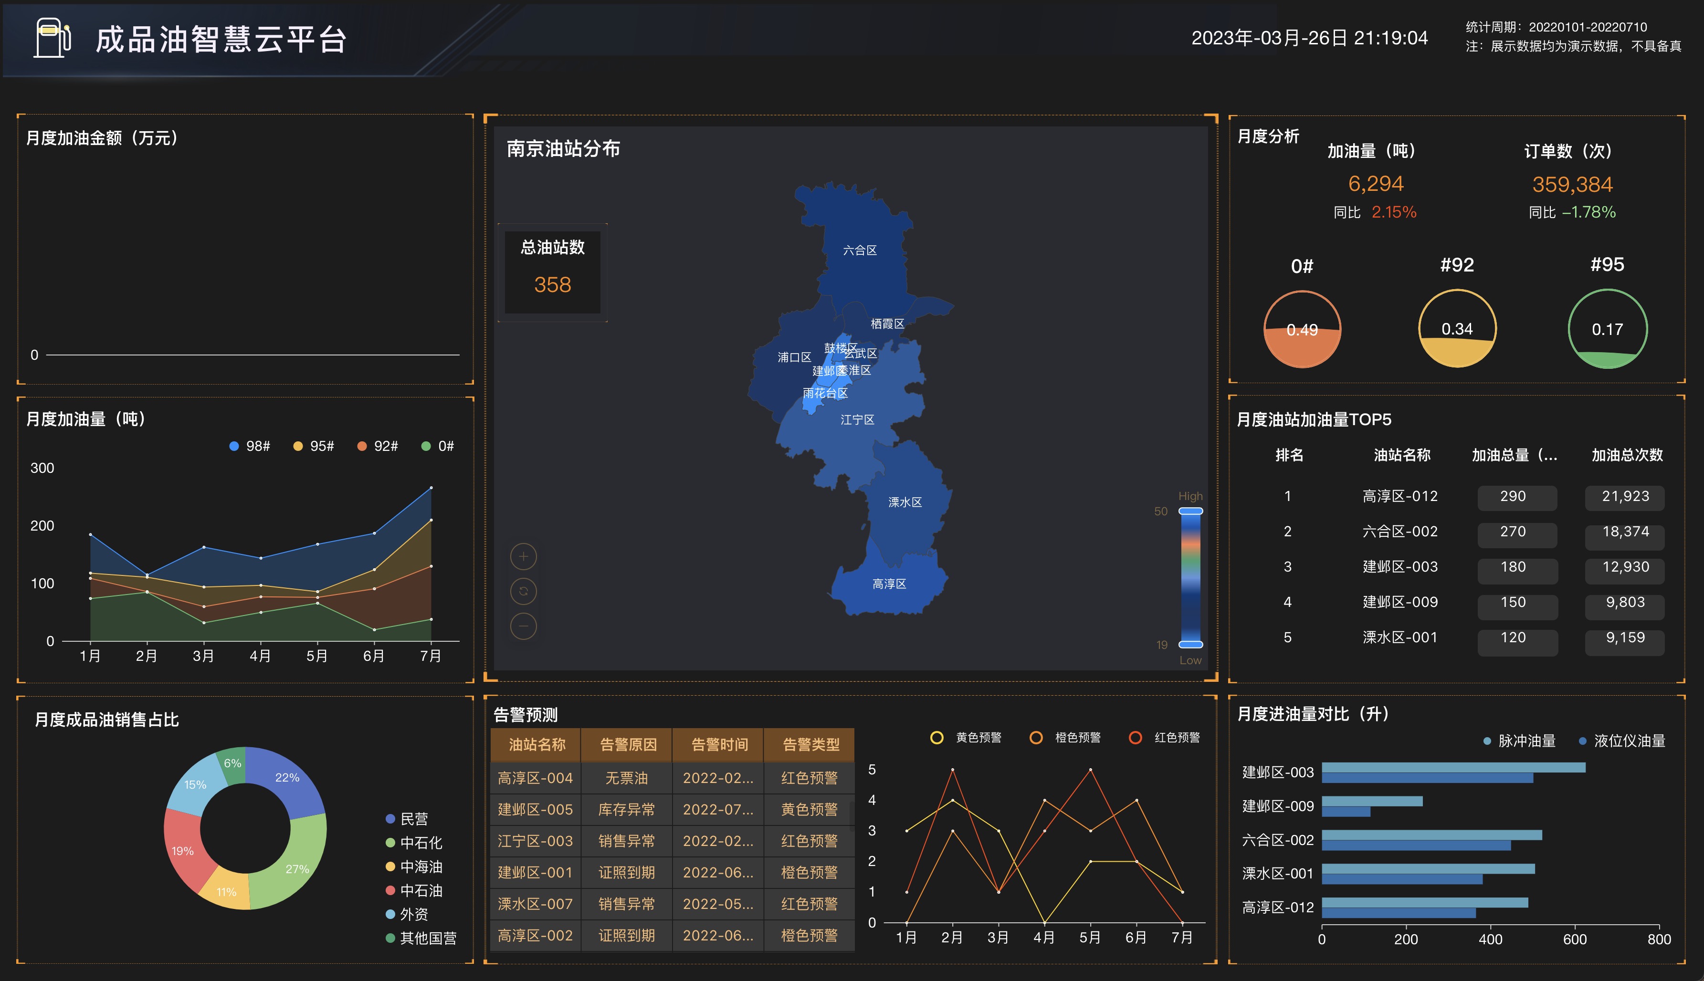Select 高淳区 on the map
This screenshot has width=1704, height=981.
click(889, 584)
